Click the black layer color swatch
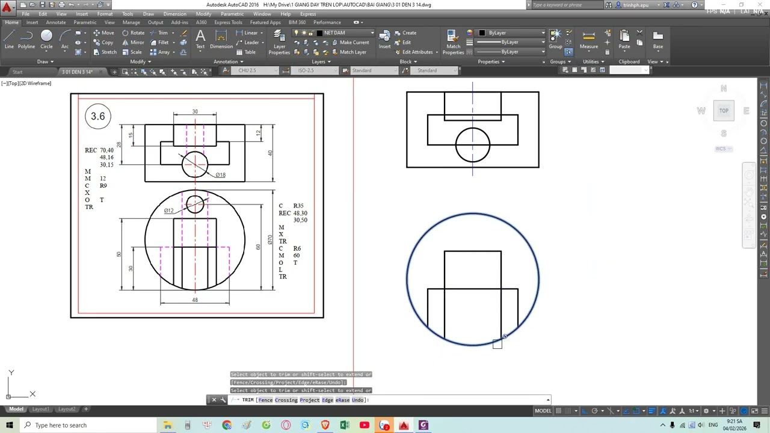Image resolution: width=770 pixels, height=433 pixels. click(320, 33)
